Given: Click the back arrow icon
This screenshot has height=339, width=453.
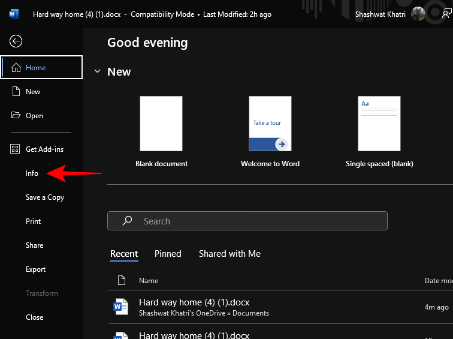Looking at the screenshot, I should (16, 41).
